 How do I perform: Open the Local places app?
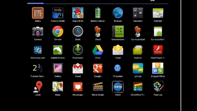38,87
